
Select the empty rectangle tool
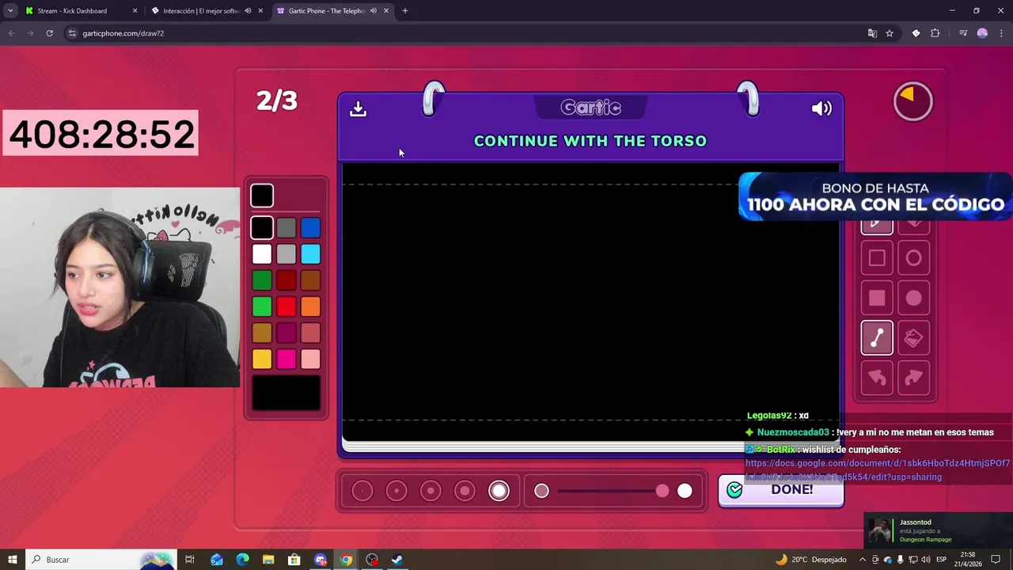point(877,258)
